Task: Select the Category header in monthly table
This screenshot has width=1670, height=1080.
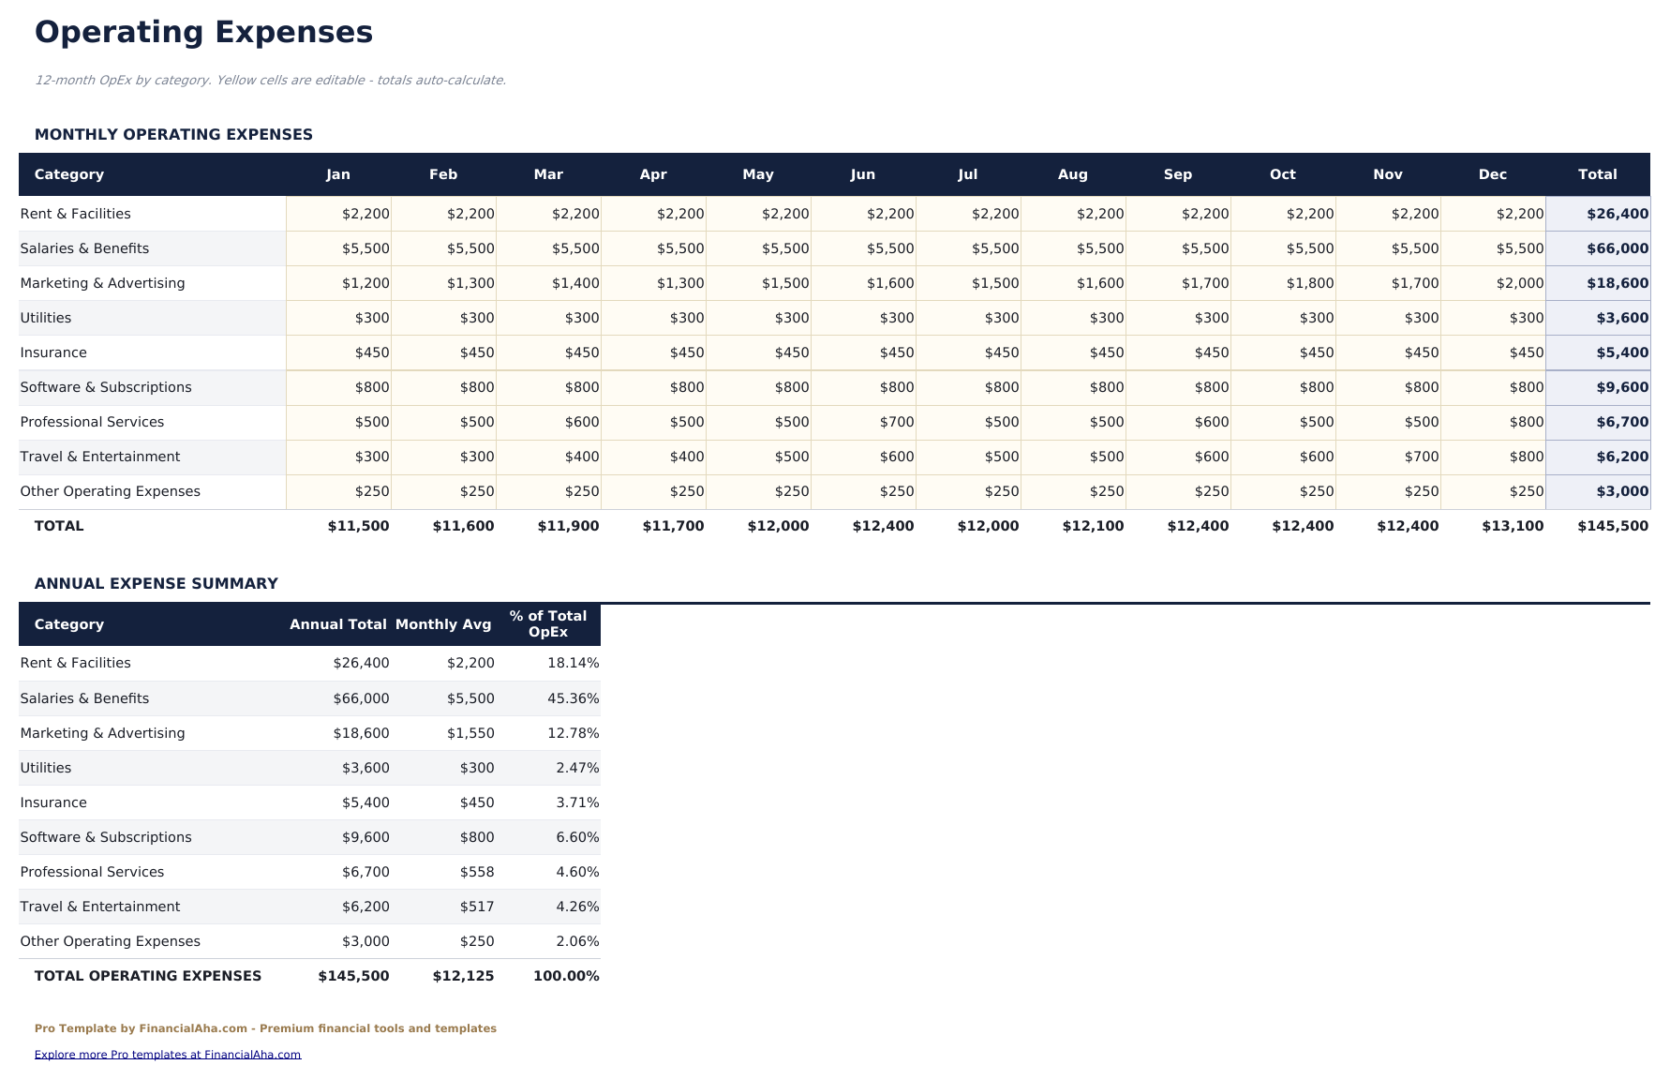Action: 69,174
